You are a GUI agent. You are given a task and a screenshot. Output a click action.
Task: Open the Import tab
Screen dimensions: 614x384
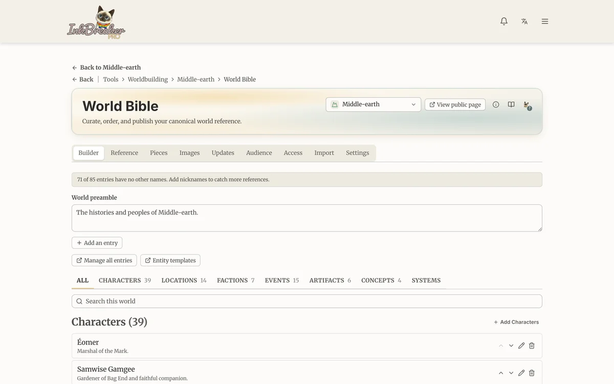[x=324, y=153]
